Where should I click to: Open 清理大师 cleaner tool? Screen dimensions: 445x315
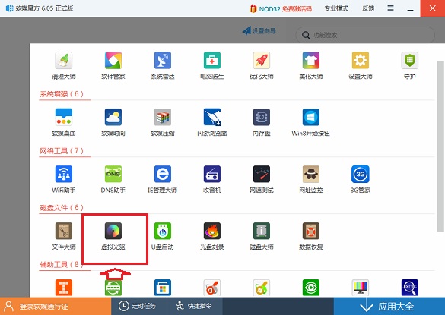coord(64,65)
